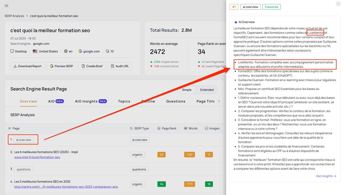Screen dimensions: 344x195
Task: Click the #1 rank badge
Action: coord(234,7)
